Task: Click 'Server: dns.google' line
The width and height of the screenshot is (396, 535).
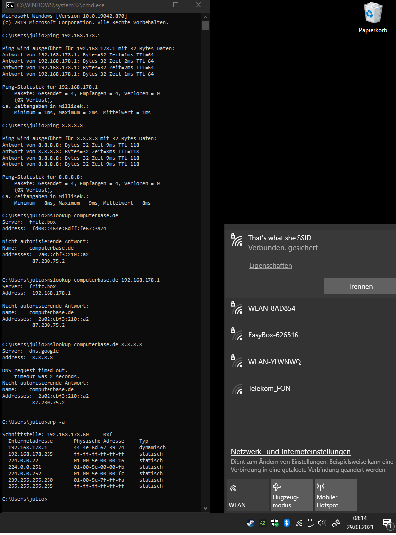Action: click(31, 351)
